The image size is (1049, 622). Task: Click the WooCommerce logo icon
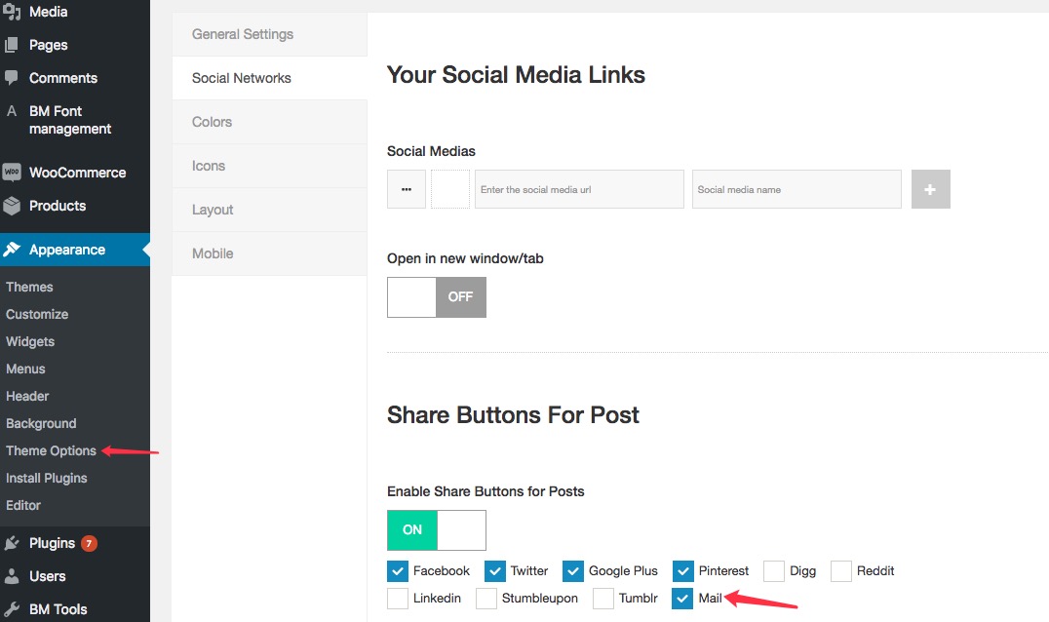click(12, 173)
